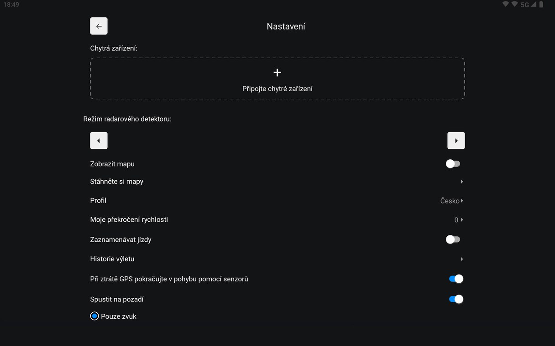555x346 pixels.
Task: Disable GPS loss sensor movement switch
Action: pyautogui.click(x=456, y=279)
